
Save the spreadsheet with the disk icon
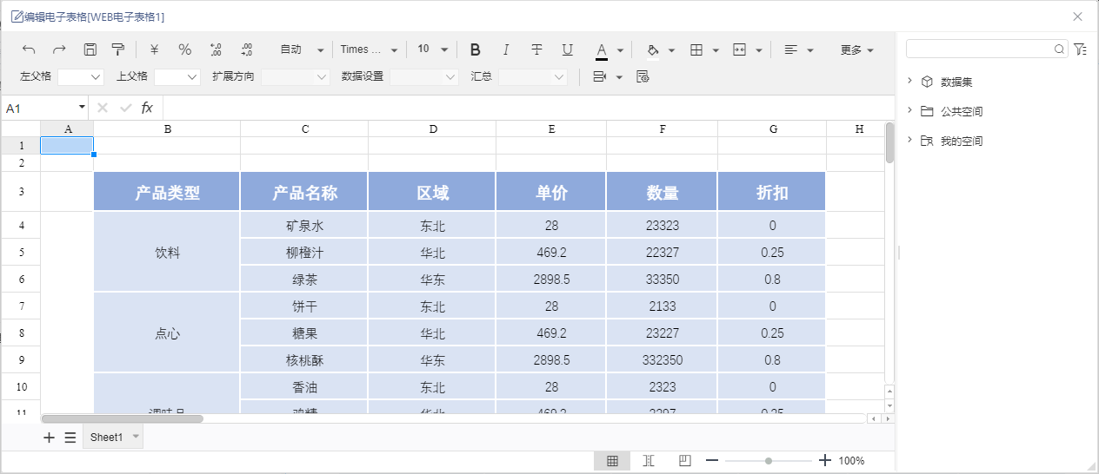pos(90,49)
